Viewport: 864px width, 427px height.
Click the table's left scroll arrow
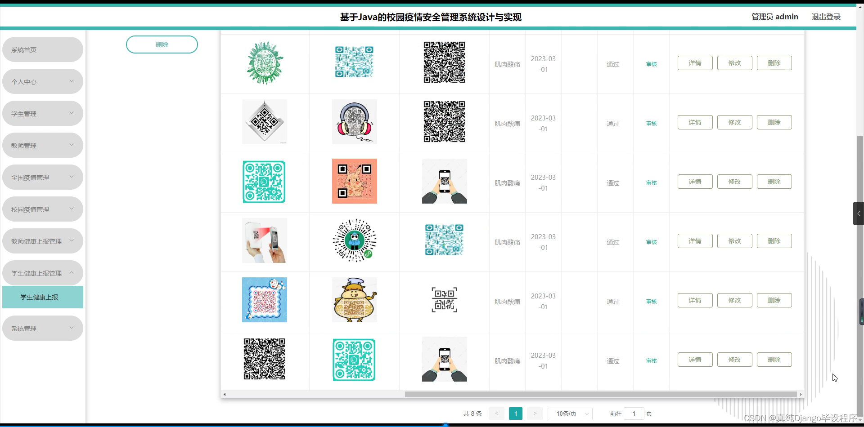tap(225, 395)
